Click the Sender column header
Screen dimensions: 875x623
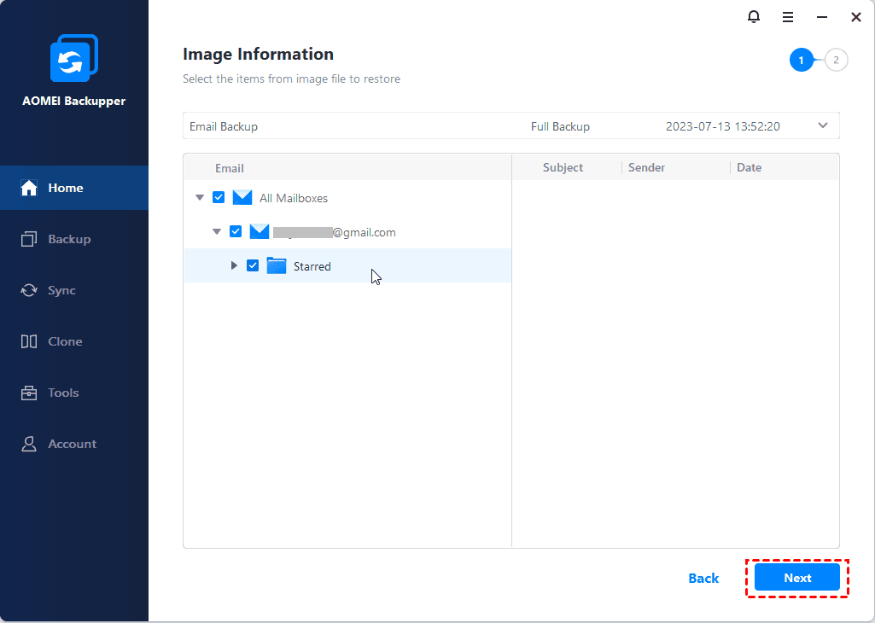(646, 167)
